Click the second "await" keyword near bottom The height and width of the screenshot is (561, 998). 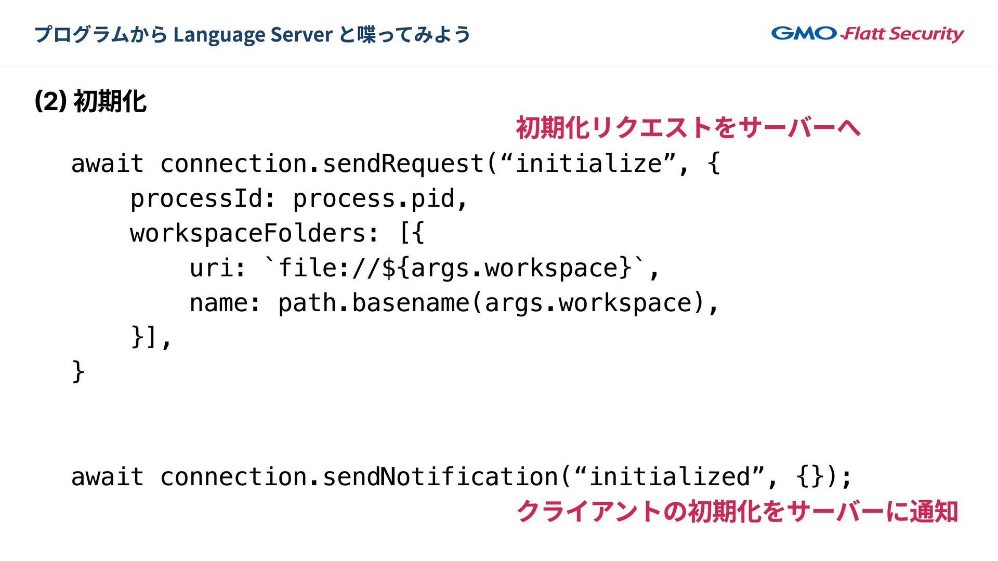pos(107,477)
